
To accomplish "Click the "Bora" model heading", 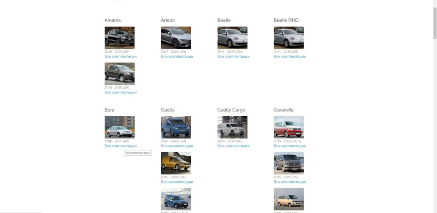I will click(x=109, y=110).
